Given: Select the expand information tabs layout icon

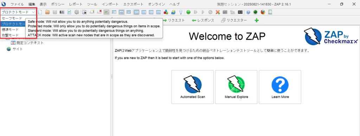Looking at the screenshot, I should point(121,12).
